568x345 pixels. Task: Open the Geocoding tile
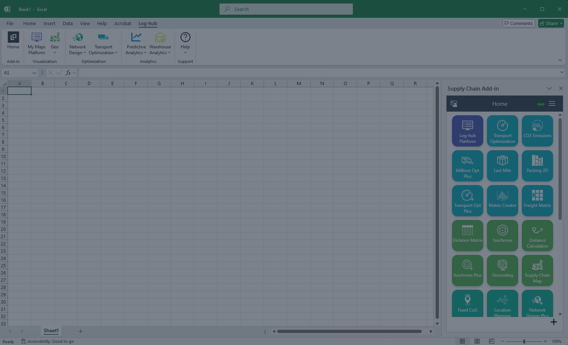pos(503,270)
